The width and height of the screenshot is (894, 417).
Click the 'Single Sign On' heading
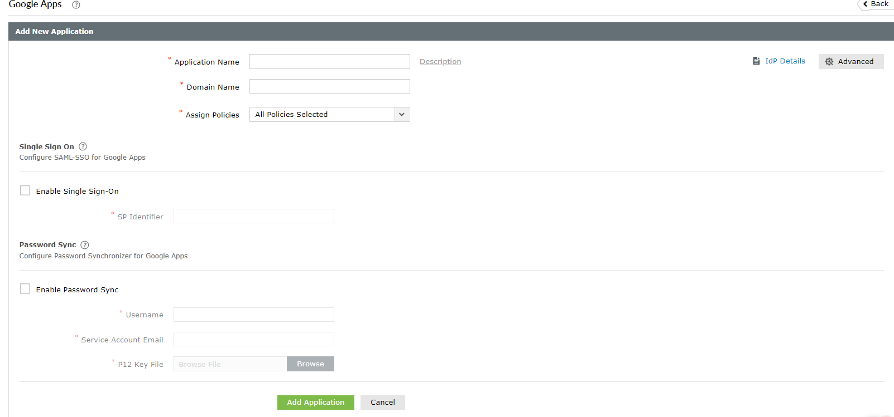[47, 147]
